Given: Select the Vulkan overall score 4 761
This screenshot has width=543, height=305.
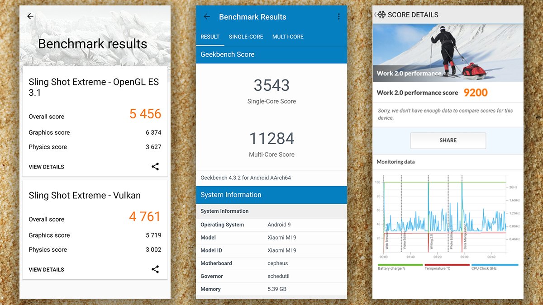Looking at the screenshot, I should 145,216.
